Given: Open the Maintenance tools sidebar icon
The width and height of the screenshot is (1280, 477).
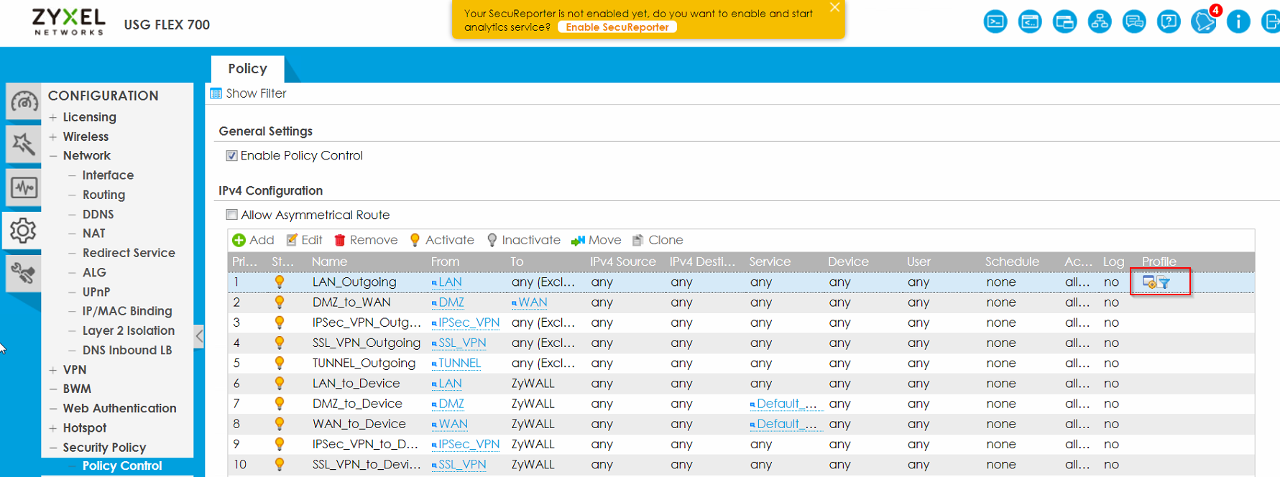Looking at the screenshot, I should click(x=24, y=273).
